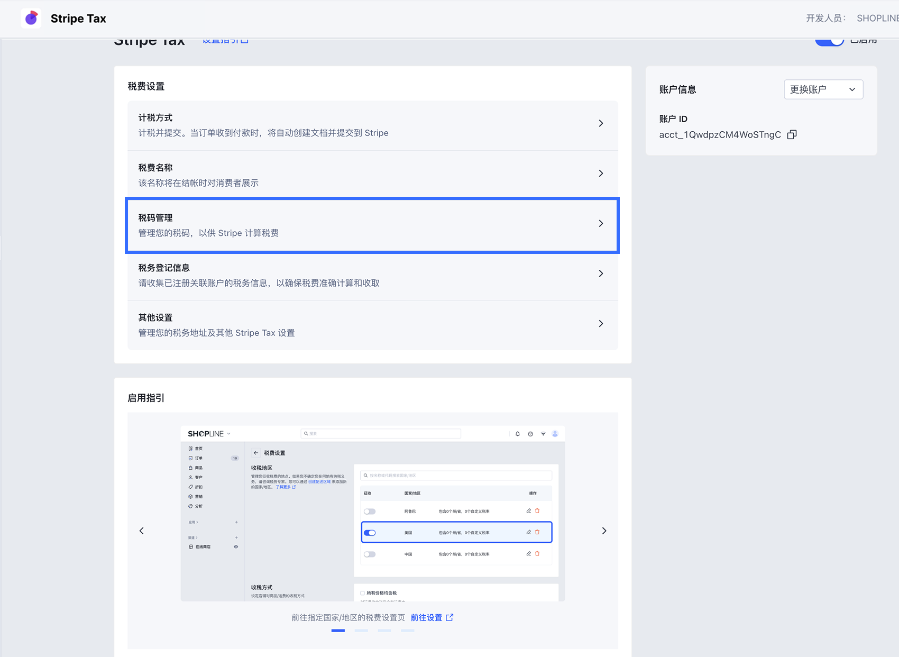Show the next slide in the 启用指引 carousel
899x657 pixels.
pyautogui.click(x=604, y=531)
